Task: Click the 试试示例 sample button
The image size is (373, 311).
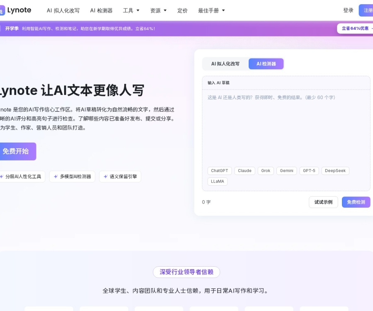Action: (323, 202)
